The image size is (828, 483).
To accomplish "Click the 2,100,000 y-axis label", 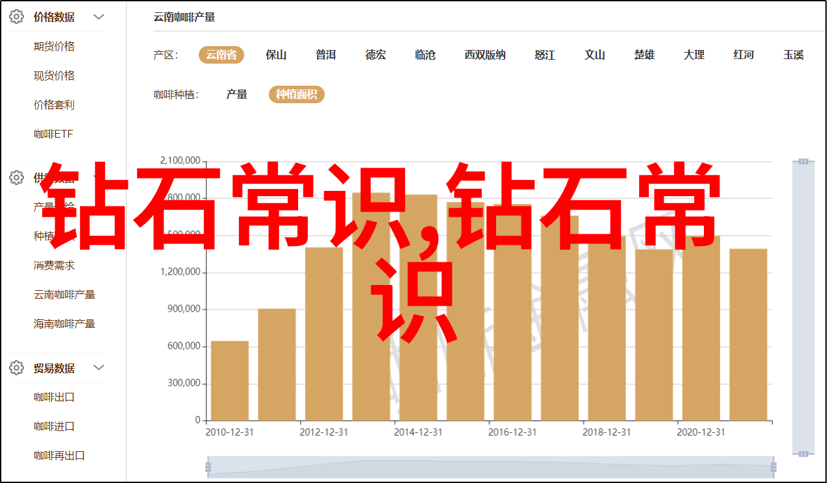I will [181, 161].
